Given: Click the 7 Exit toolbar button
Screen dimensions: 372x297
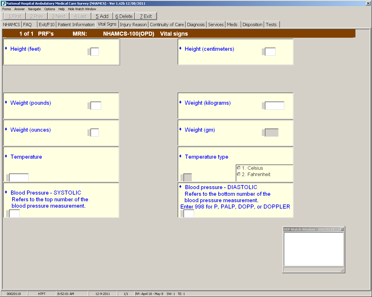Looking at the screenshot, I should (146, 16).
